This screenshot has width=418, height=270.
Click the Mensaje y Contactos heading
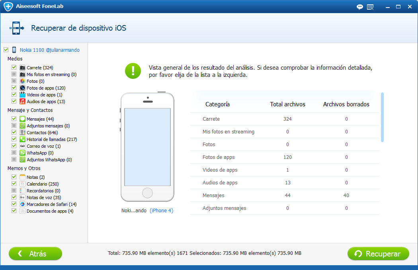(x=30, y=110)
